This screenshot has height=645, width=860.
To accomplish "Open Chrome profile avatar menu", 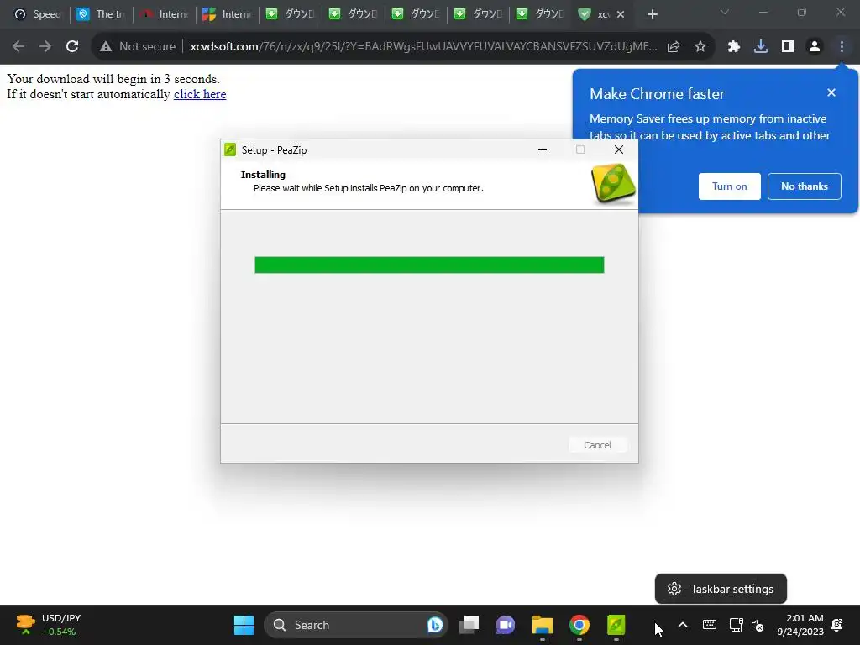I will coord(815,47).
